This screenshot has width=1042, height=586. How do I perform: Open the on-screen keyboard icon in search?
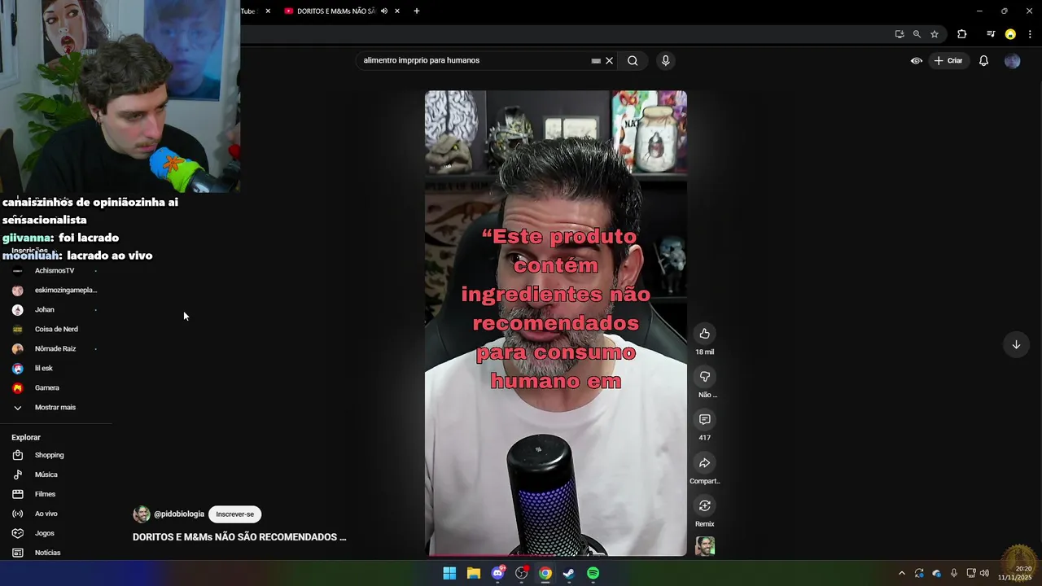tap(596, 60)
